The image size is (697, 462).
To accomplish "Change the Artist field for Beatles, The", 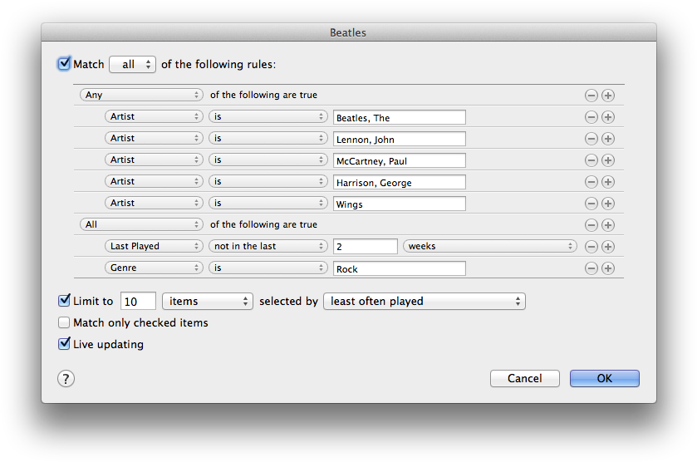I will (x=154, y=116).
